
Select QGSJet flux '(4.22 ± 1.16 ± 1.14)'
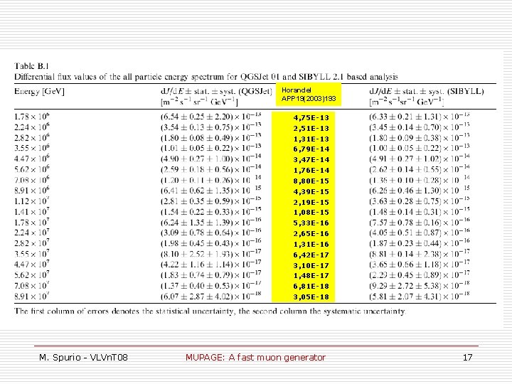coord(196,265)
